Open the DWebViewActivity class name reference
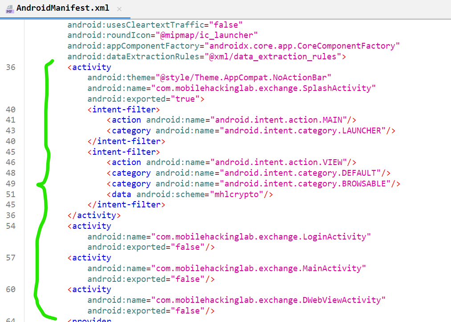Image resolution: width=451 pixels, height=322 pixels. coord(268,300)
